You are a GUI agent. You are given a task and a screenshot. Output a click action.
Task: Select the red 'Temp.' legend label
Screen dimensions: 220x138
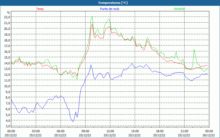pyautogui.click(x=40, y=9)
